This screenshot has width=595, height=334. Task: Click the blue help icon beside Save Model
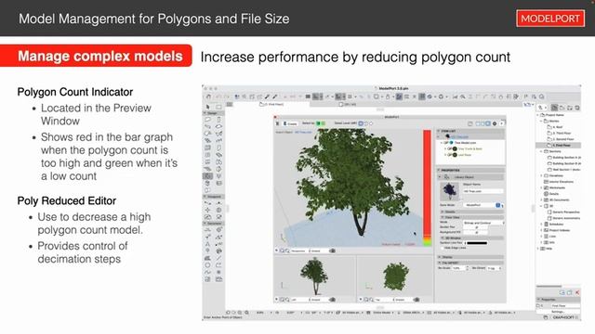[x=498, y=205]
